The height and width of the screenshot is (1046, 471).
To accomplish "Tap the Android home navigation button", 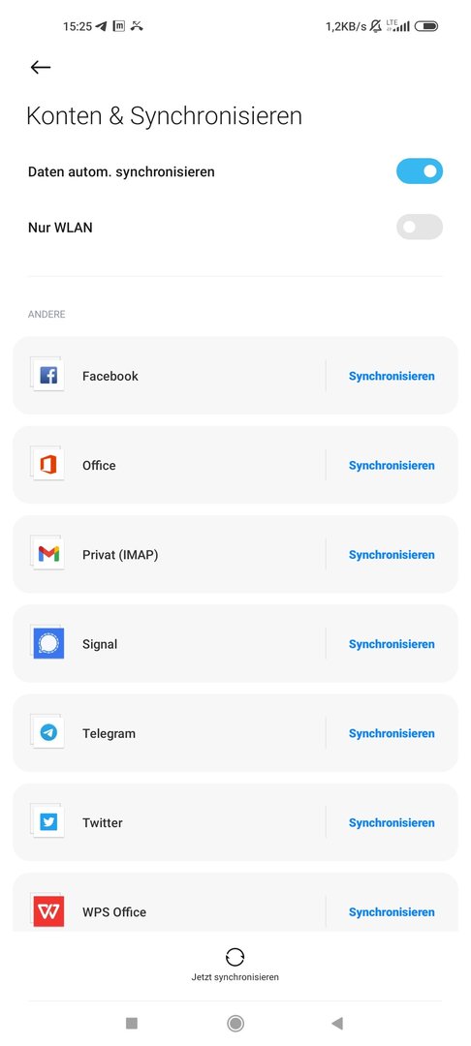I will [235, 1023].
